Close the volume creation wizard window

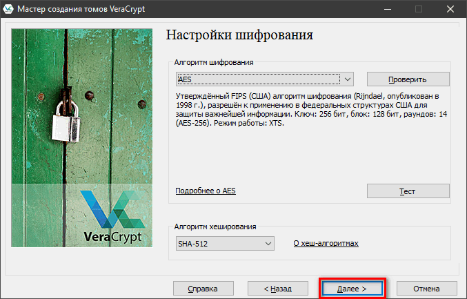pyautogui.click(x=449, y=10)
